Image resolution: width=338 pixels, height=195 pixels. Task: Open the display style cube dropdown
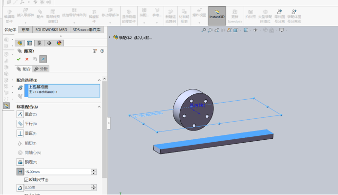click(247, 30)
